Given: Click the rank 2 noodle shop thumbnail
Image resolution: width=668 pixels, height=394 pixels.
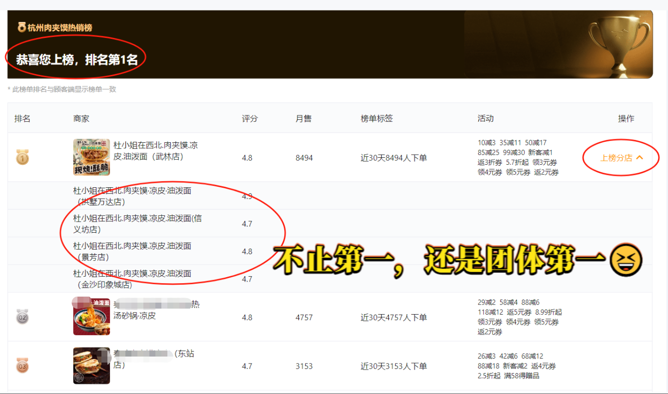Looking at the screenshot, I should coord(92,316).
